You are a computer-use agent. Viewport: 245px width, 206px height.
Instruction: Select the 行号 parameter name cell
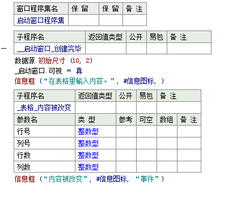(45, 131)
